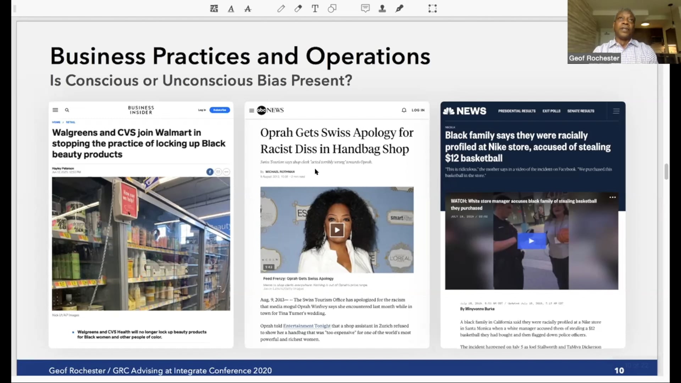This screenshot has width=681, height=383.
Task: Click 'Business Practices and Operations' slide title
Action: (240, 56)
